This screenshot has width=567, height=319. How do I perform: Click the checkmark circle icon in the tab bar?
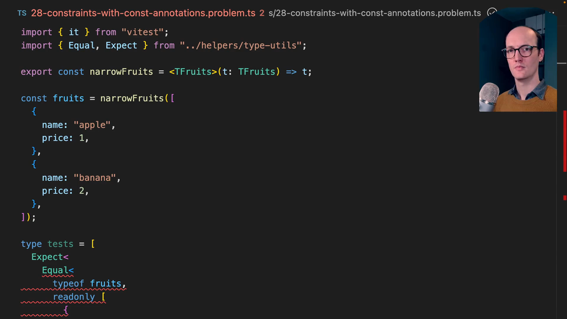(x=492, y=13)
